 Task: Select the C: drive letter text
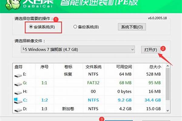pos(25,100)
